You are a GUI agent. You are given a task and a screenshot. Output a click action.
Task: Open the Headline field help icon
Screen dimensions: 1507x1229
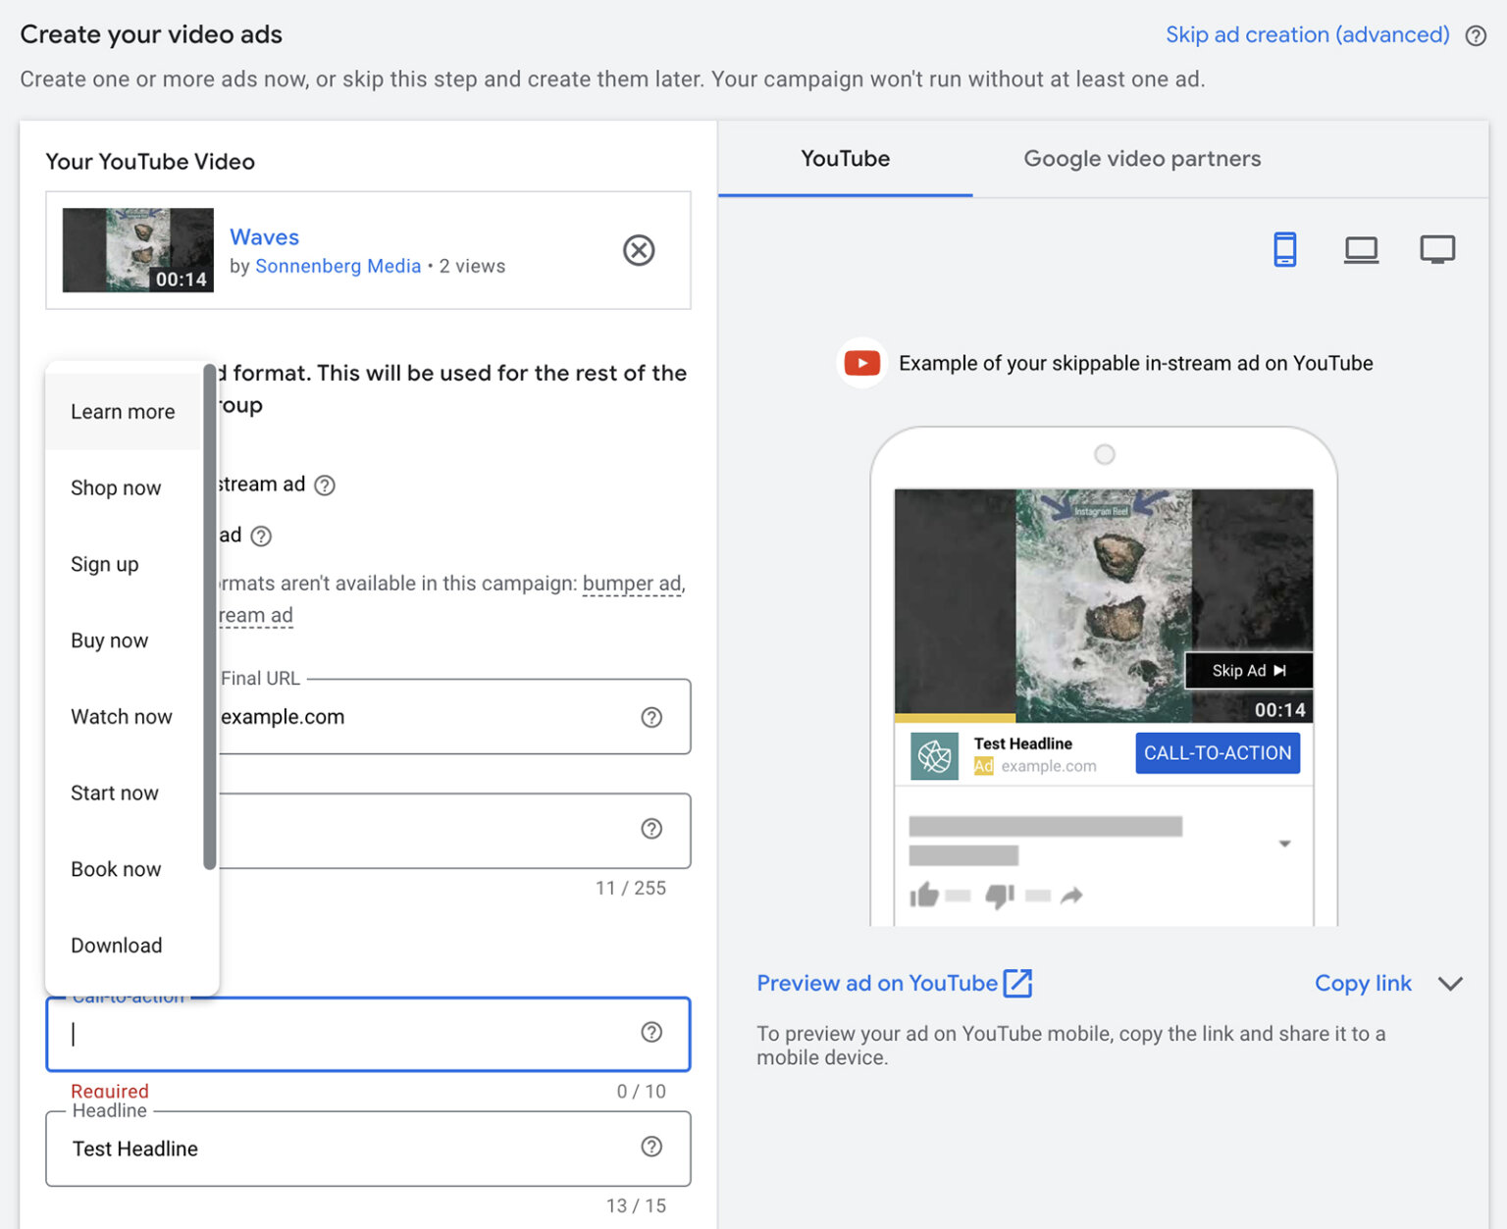click(x=651, y=1146)
